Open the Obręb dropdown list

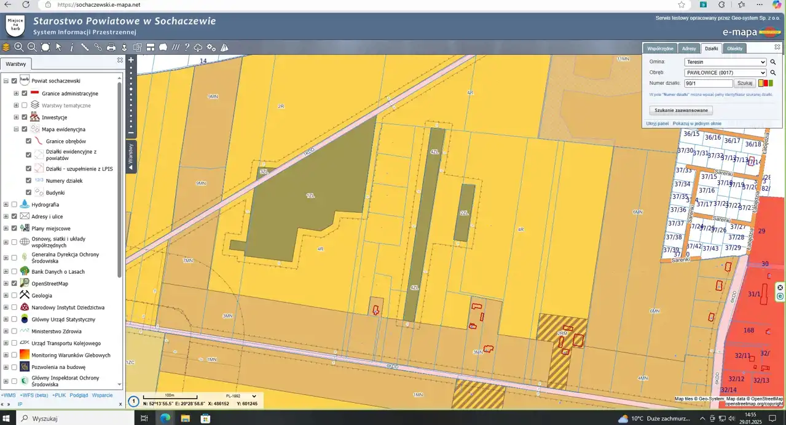[725, 73]
